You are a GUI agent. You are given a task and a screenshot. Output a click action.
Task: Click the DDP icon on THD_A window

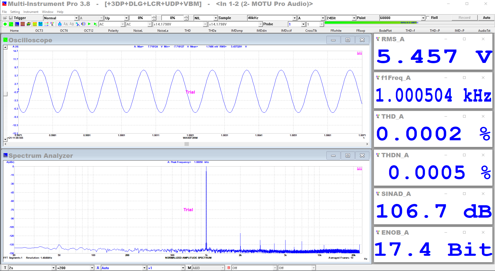(378, 116)
